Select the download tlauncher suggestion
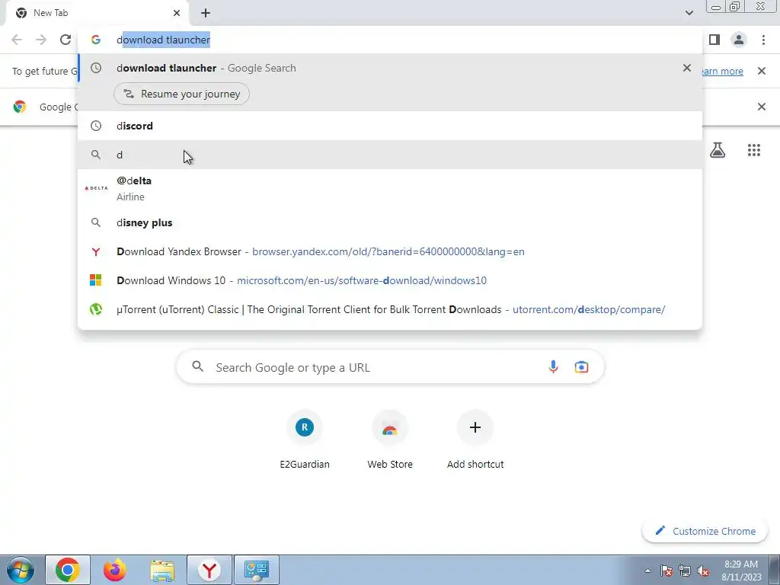Image resolution: width=780 pixels, height=585 pixels. pyautogui.click(x=390, y=68)
